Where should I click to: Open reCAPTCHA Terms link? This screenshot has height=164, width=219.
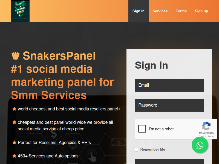[211, 136]
